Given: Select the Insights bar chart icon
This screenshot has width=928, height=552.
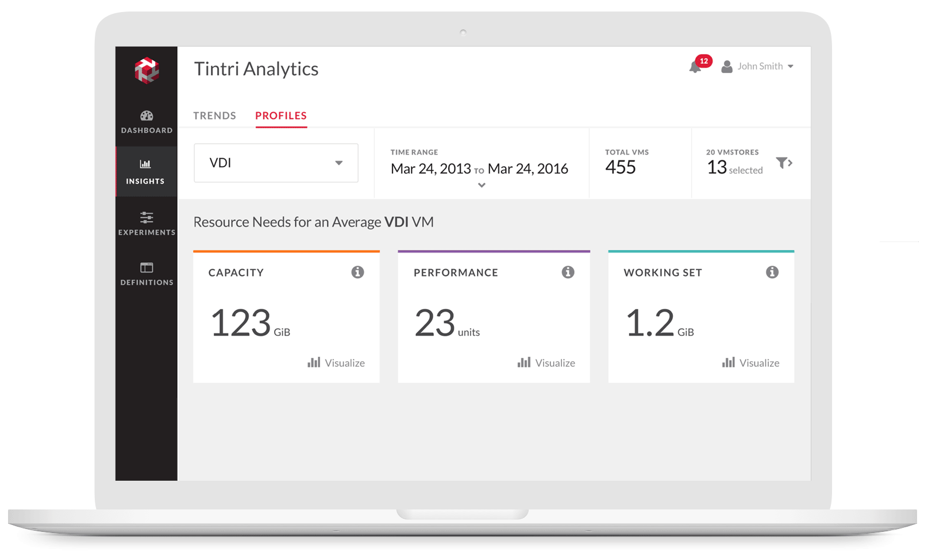Looking at the screenshot, I should [145, 164].
